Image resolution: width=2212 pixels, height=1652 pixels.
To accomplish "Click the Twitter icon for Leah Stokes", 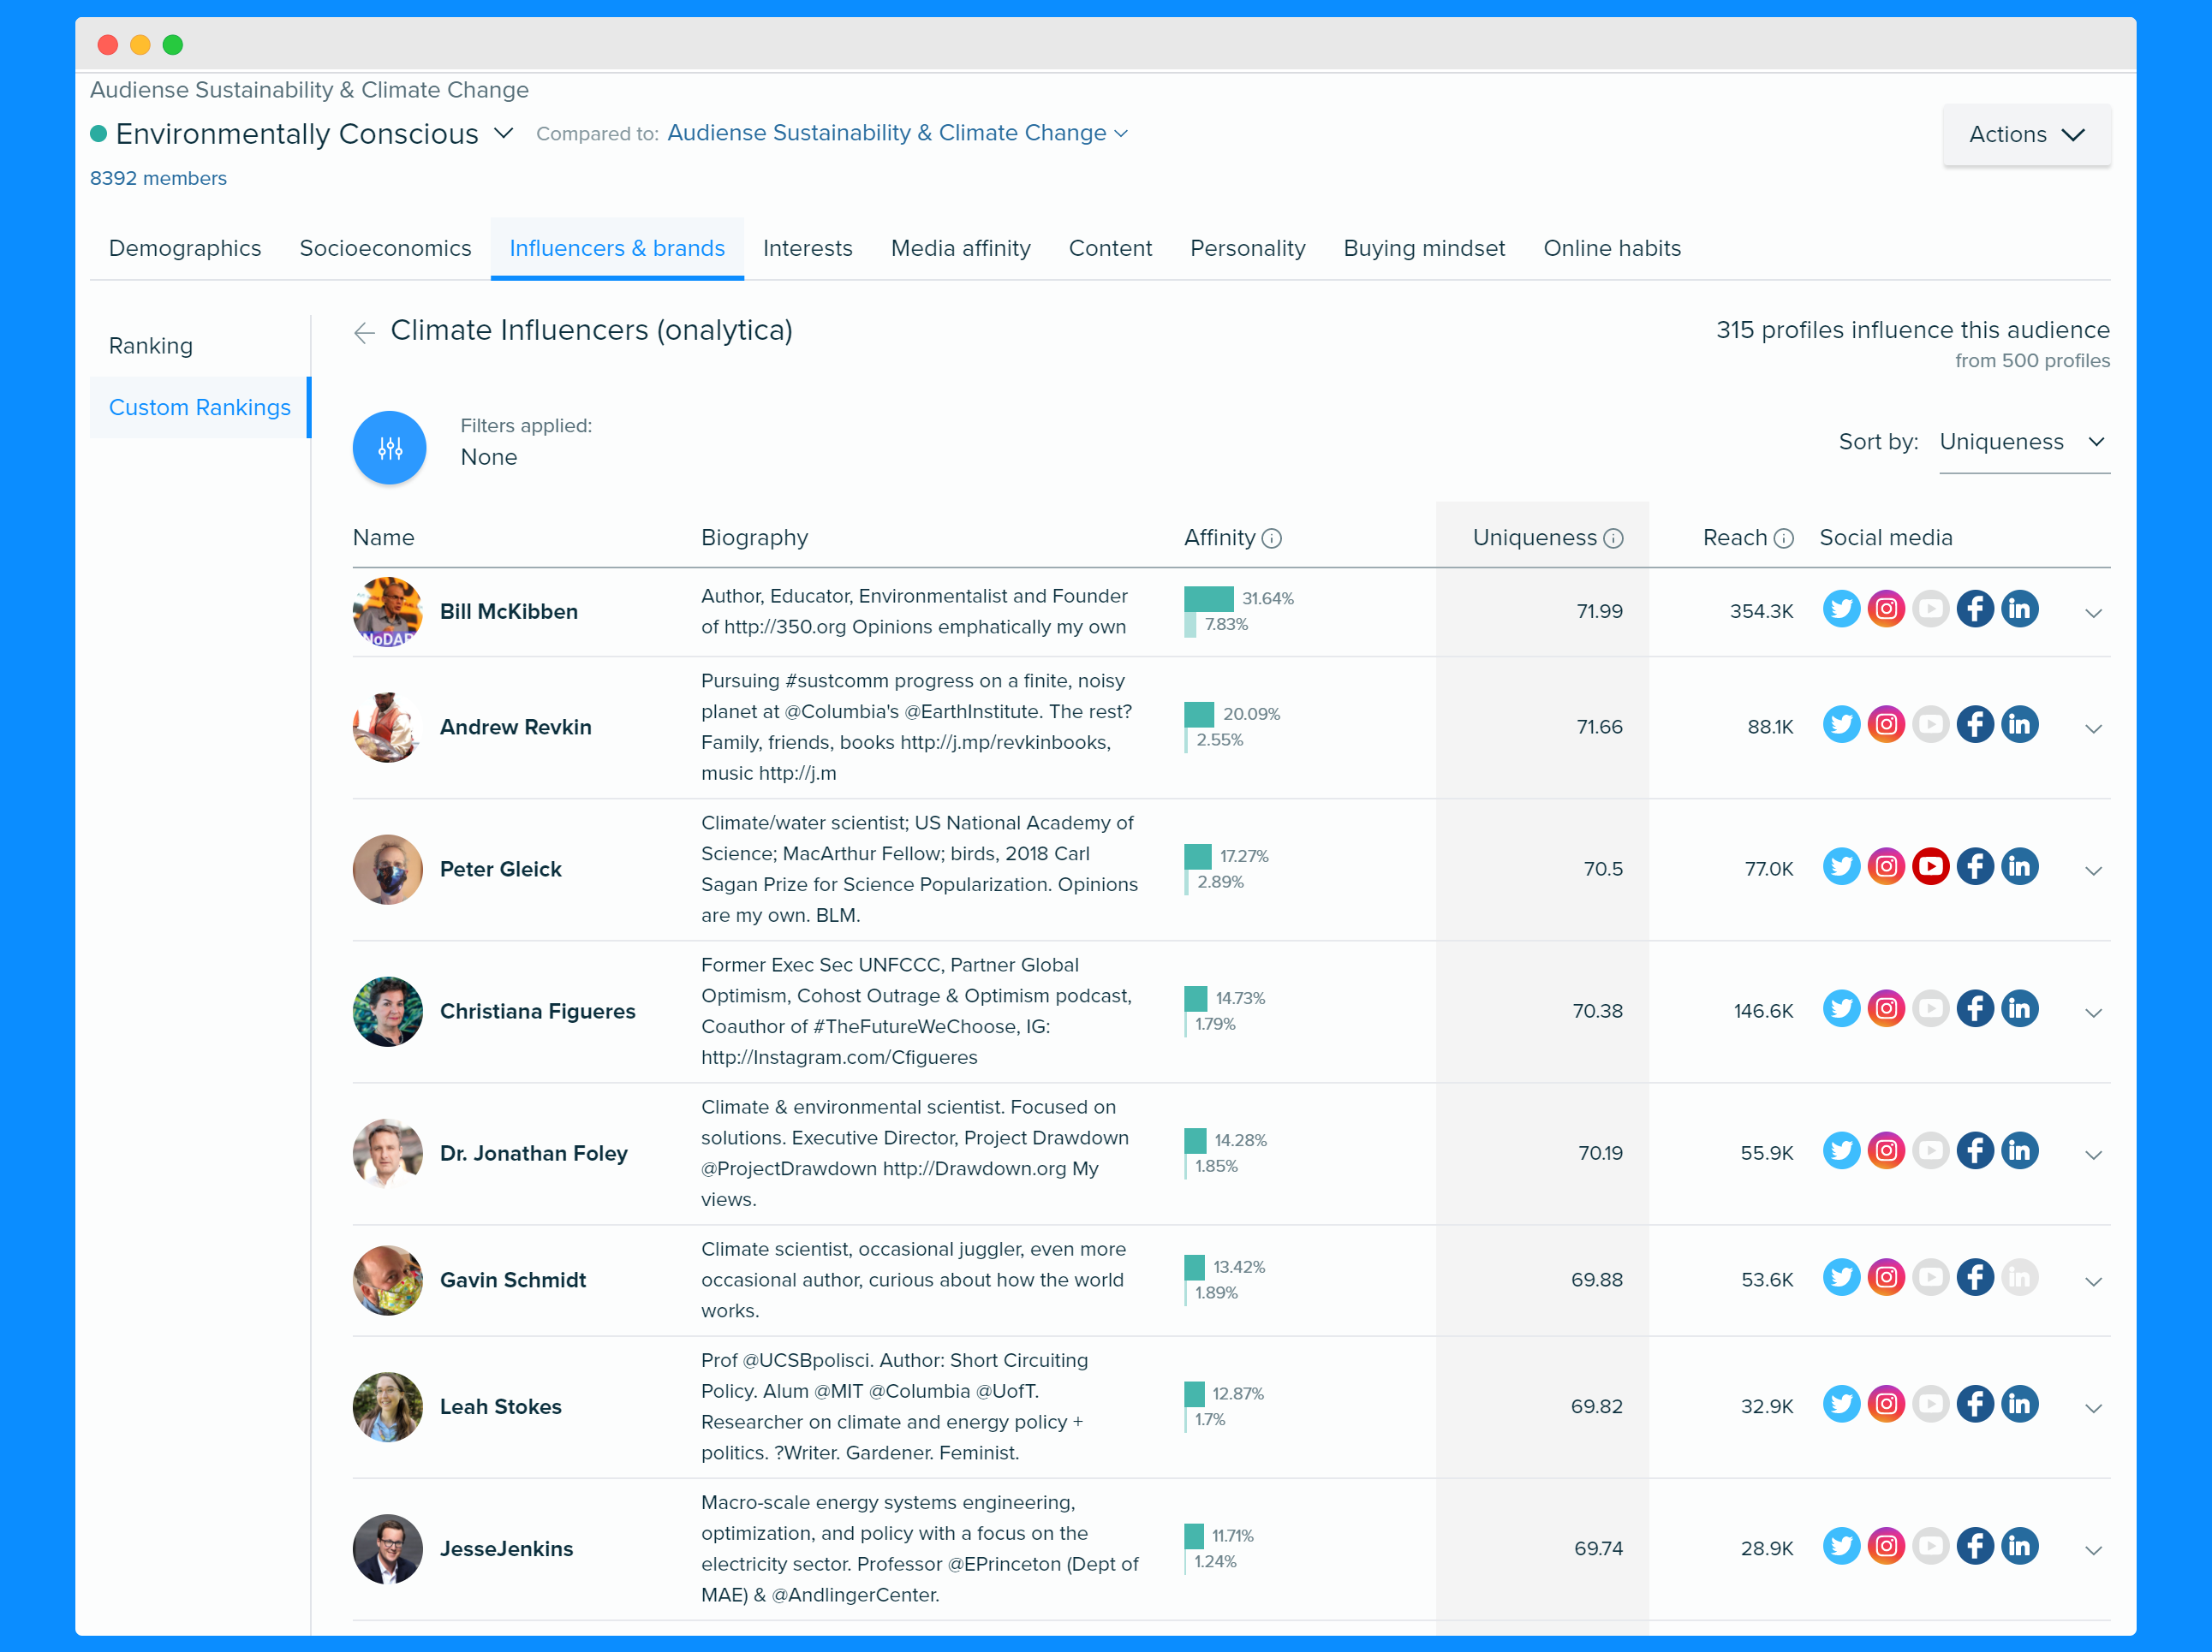I will click(x=1840, y=1405).
